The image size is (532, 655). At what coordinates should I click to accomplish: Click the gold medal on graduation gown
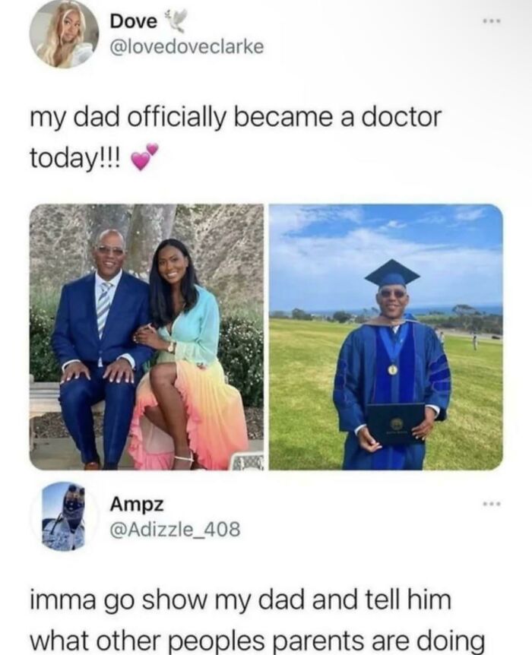(393, 369)
